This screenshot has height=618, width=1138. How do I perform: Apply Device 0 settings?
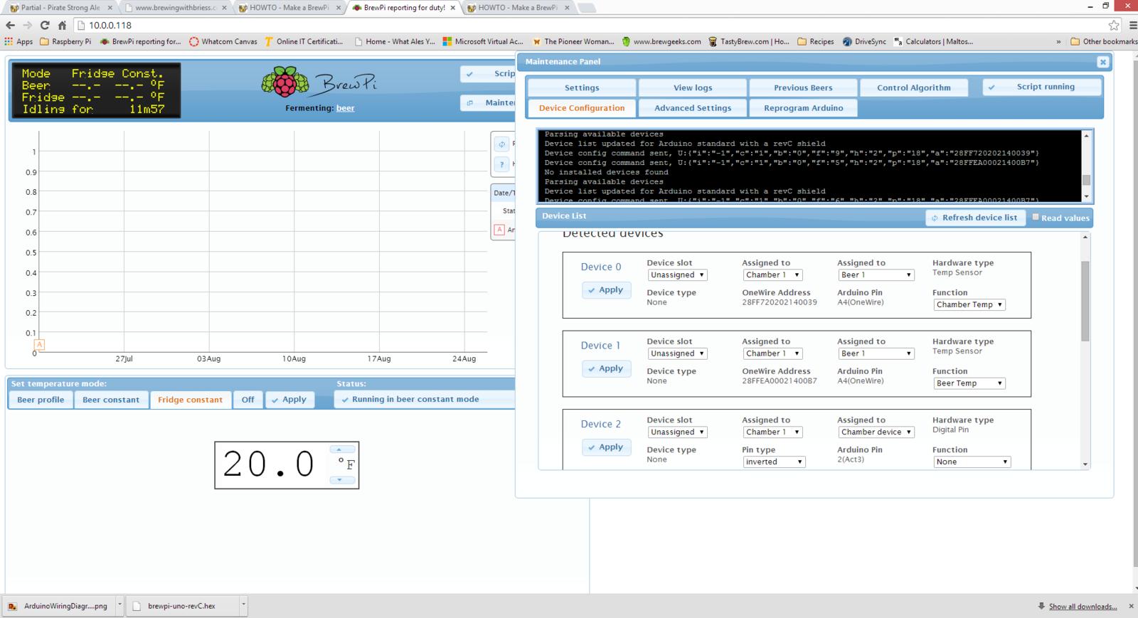click(606, 290)
